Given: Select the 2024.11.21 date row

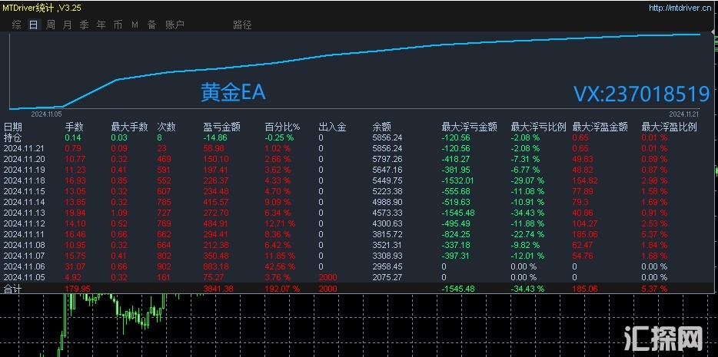Looking at the screenshot, I should (x=359, y=148).
